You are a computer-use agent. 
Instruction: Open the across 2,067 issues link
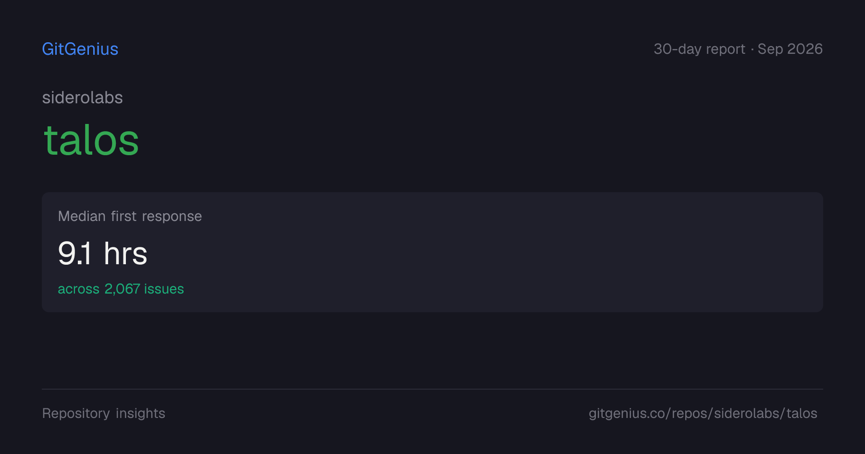[121, 289]
